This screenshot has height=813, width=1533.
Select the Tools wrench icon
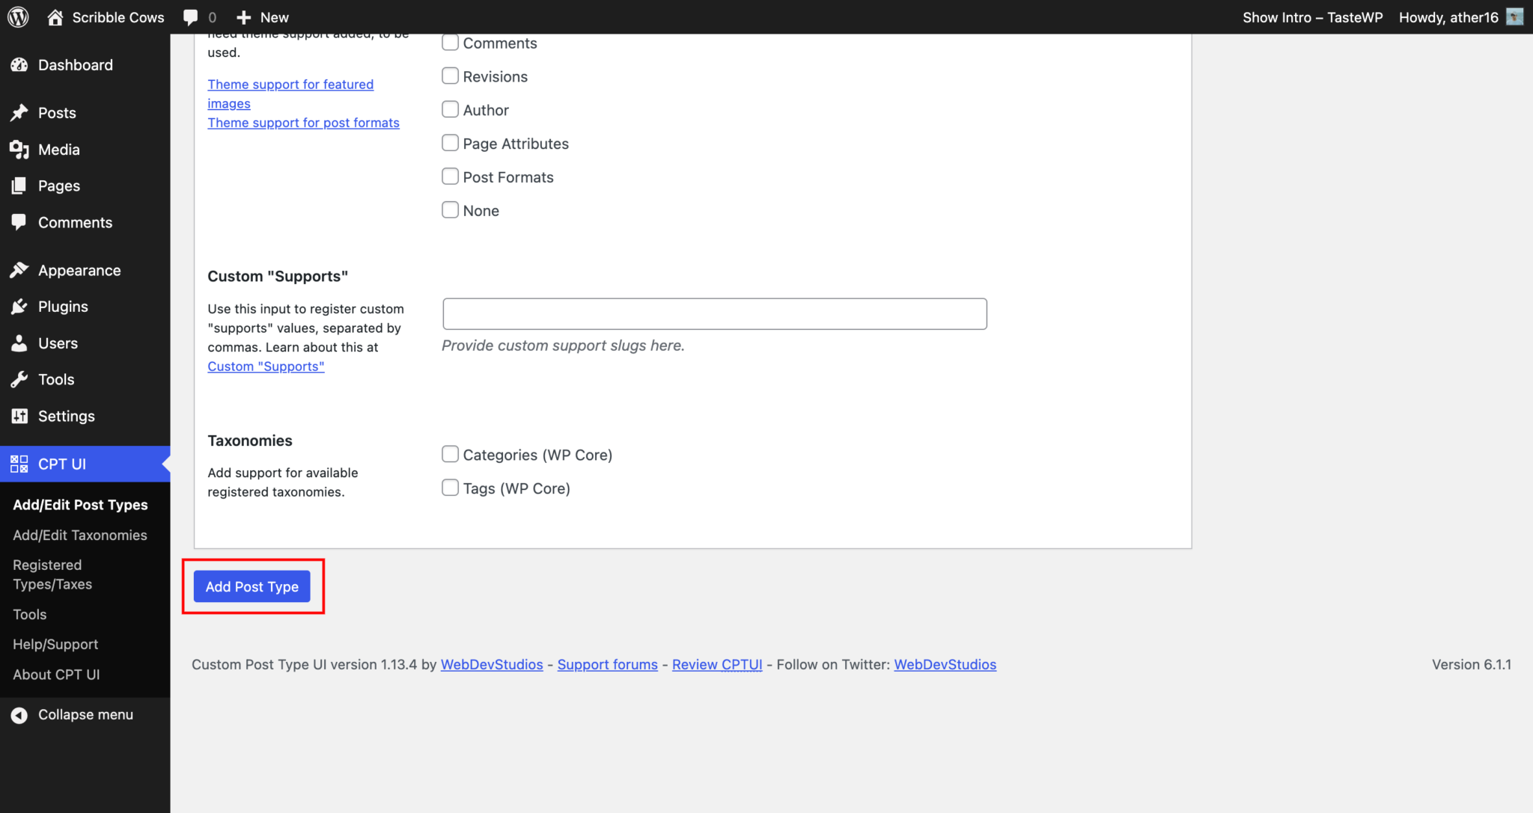pyautogui.click(x=19, y=379)
